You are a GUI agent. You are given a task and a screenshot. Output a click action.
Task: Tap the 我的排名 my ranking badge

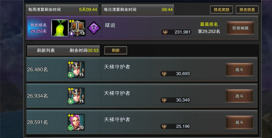(38, 28)
